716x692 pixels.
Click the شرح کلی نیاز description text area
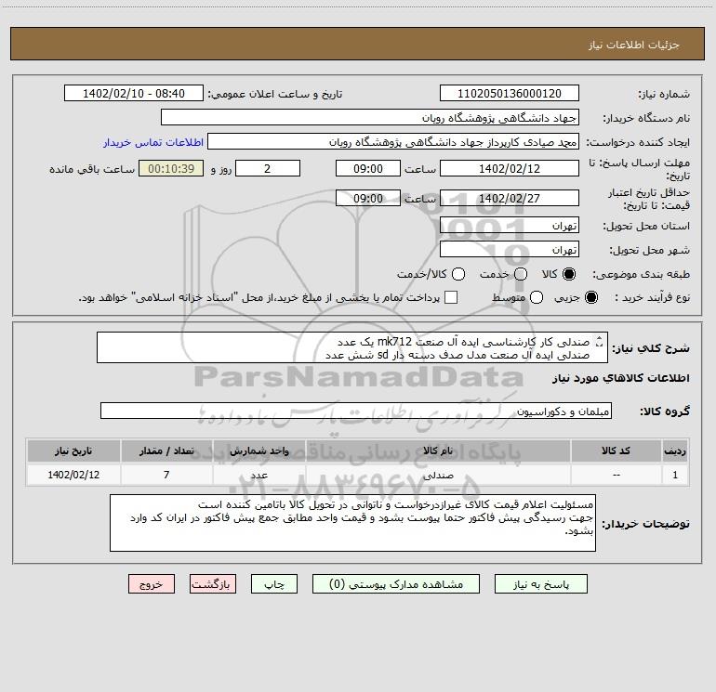pos(352,347)
